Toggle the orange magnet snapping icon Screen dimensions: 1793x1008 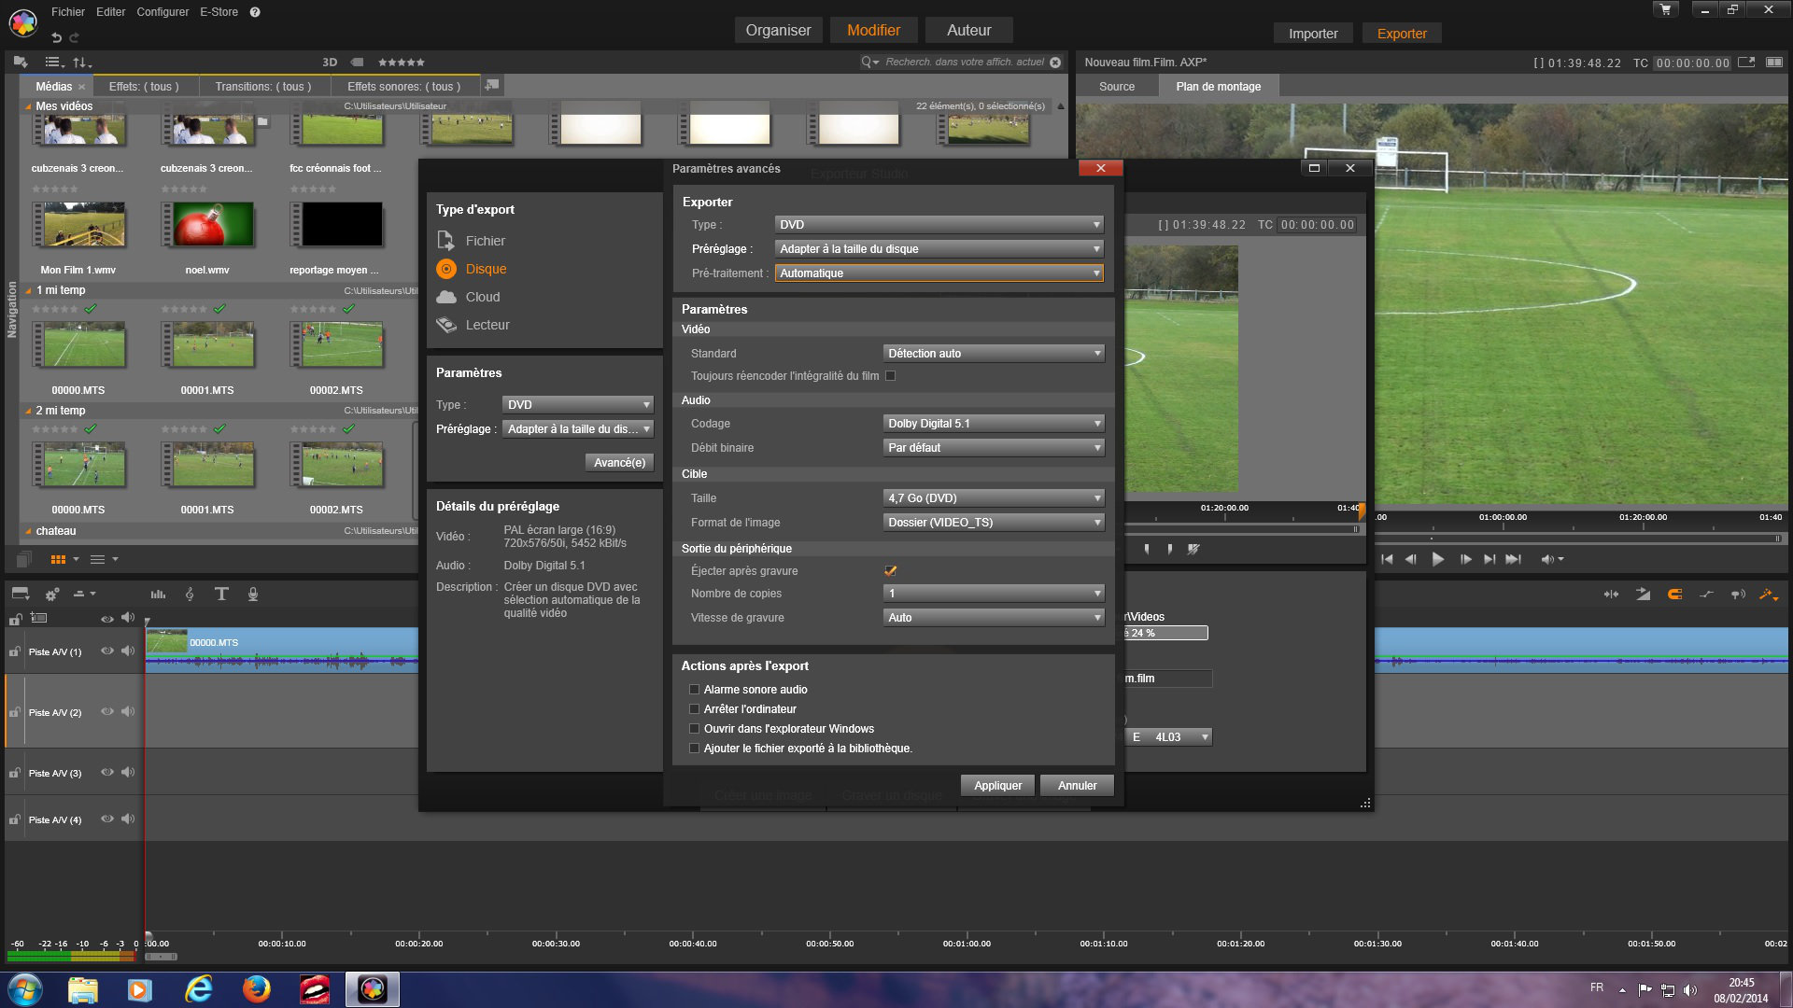pos(1674,594)
